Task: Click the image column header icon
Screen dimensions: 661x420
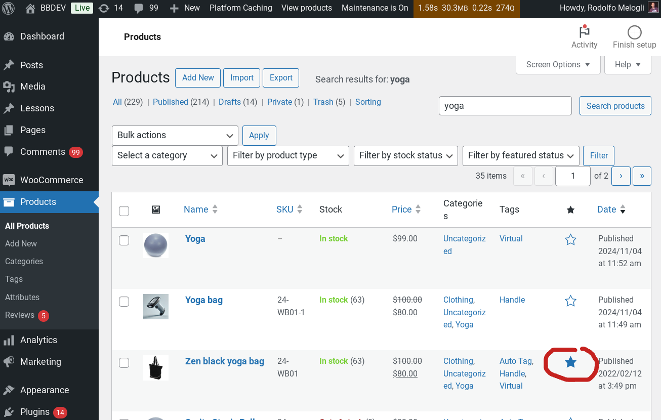Action: (x=156, y=209)
